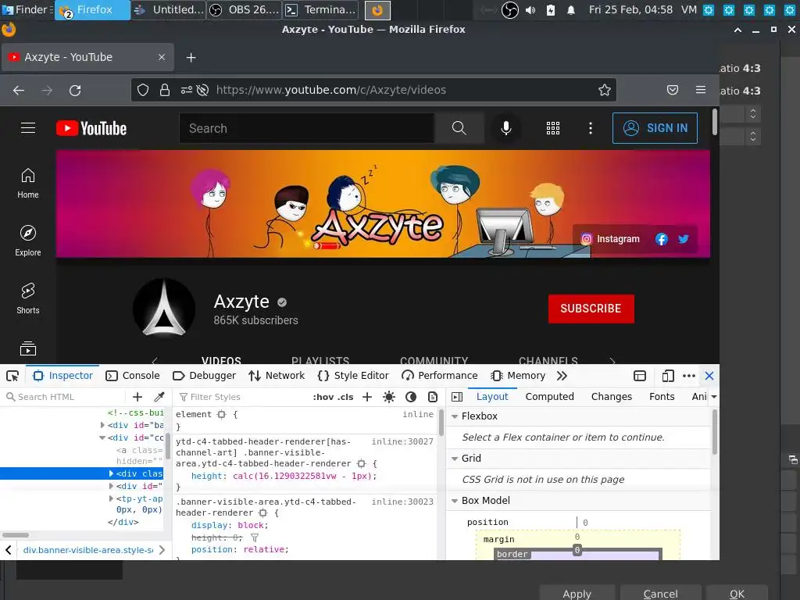Click the SIGN IN button

(x=655, y=128)
